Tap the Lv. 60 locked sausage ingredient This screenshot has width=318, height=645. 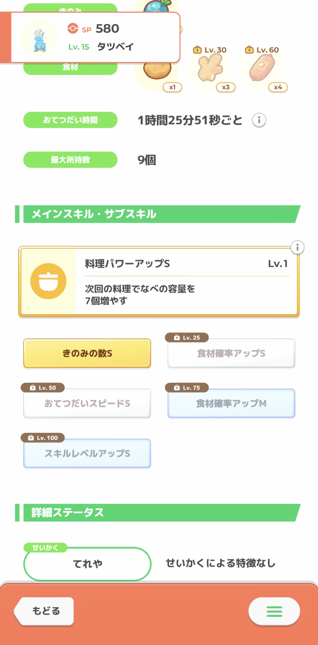[262, 69]
